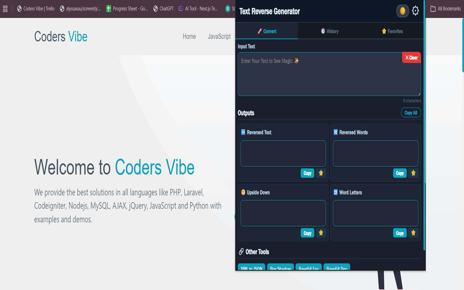Clear the input text with Clear button
The width and height of the screenshot is (464, 290).
pyautogui.click(x=411, y=58)
